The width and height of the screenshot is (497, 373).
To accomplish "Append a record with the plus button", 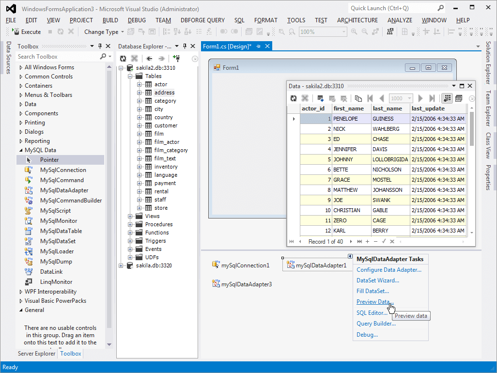I will click(367, 242).
